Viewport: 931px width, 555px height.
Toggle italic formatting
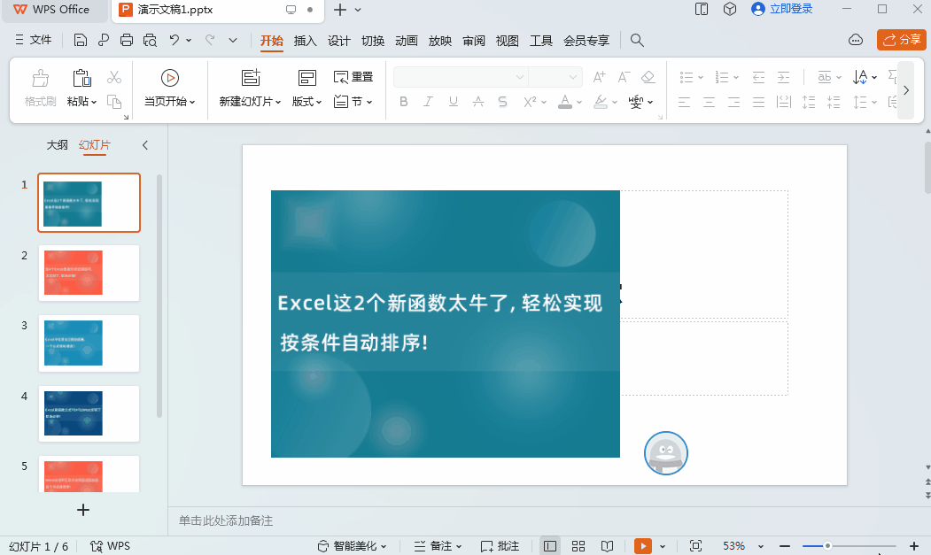pos(428,102)
